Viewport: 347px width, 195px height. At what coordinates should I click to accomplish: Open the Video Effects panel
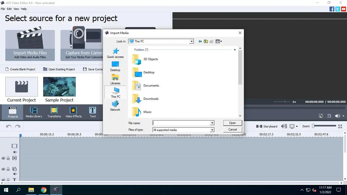[73, 112]
